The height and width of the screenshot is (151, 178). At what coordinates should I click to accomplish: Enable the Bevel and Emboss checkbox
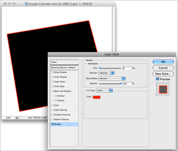[53, 91]
